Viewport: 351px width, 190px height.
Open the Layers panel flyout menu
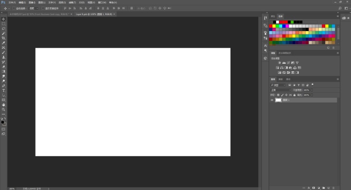tap(337, 79)
